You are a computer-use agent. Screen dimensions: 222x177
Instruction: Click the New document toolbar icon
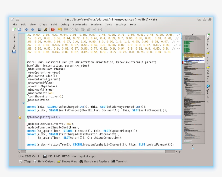click(14, 29)
